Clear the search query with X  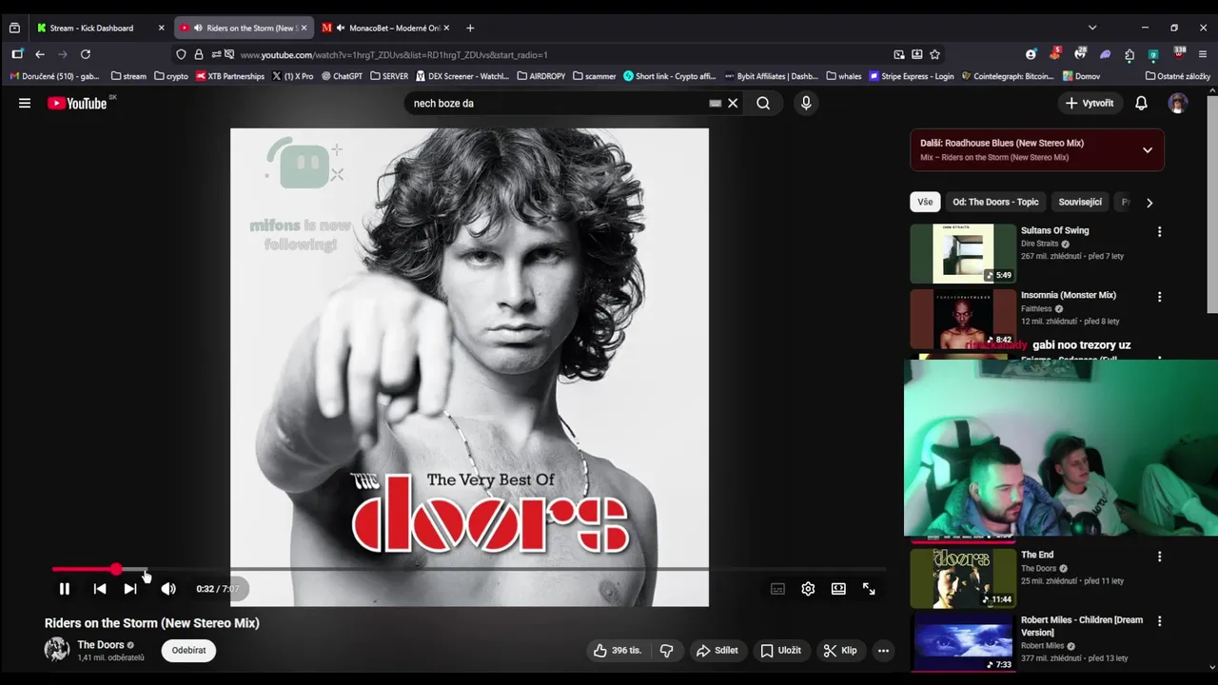click(733, 103)
